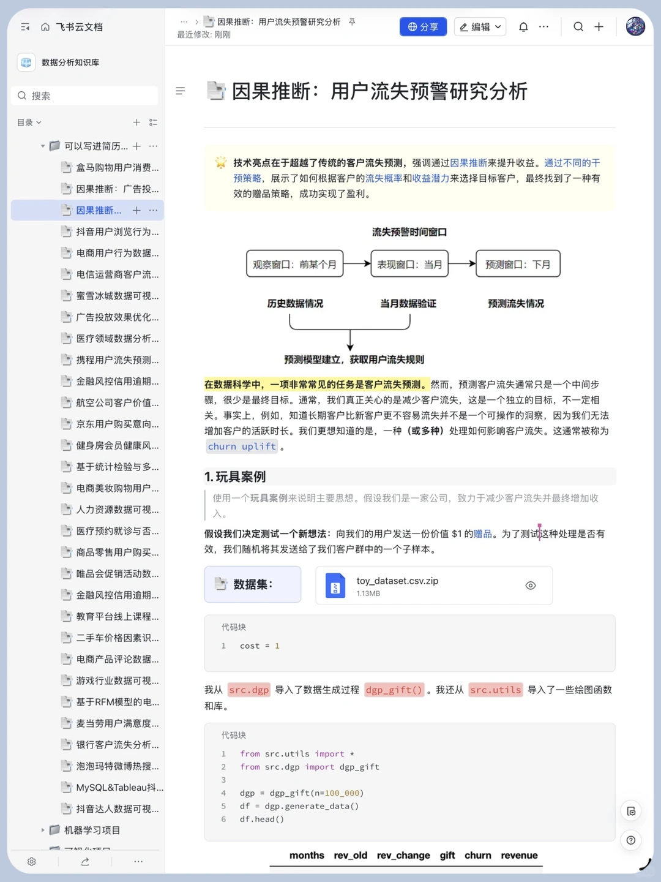Click the collapse-all tree icon beside 目录
661x882 pixels.
[153, 123]
